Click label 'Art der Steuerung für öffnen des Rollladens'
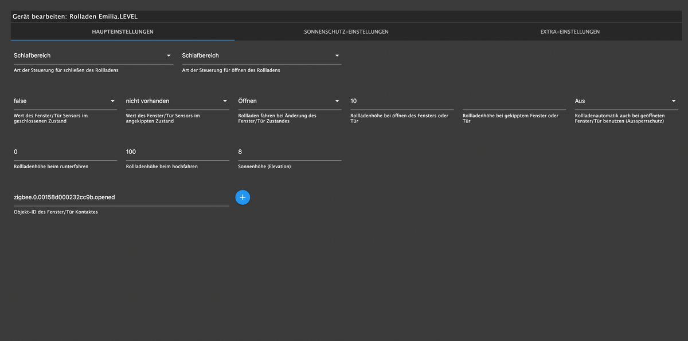Image resolution: width=688 pixels, height=341 pixels. (231, 70)
